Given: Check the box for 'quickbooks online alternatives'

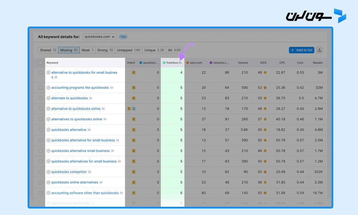Looking at the screenshot, I should coord(40,182).
